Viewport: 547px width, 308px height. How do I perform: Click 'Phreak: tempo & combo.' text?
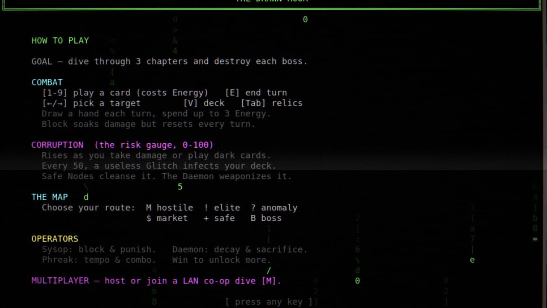pos(99,260)
